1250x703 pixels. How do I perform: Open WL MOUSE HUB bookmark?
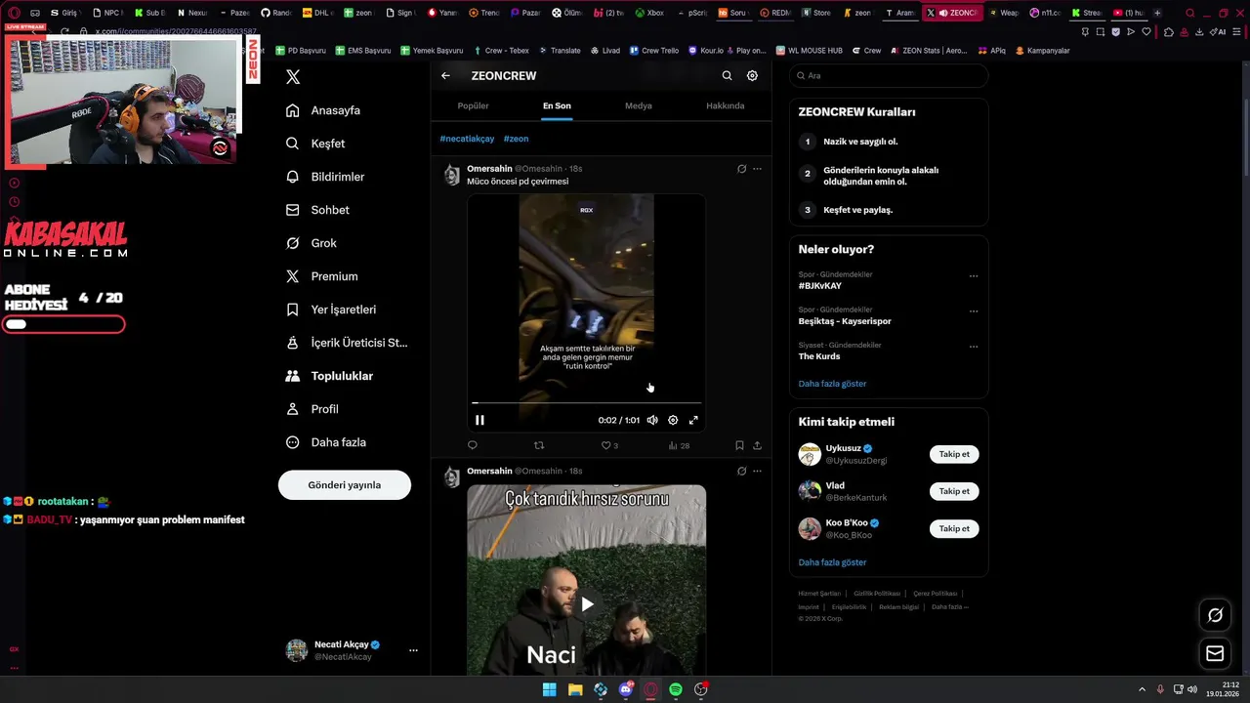(x=809, y=50)
